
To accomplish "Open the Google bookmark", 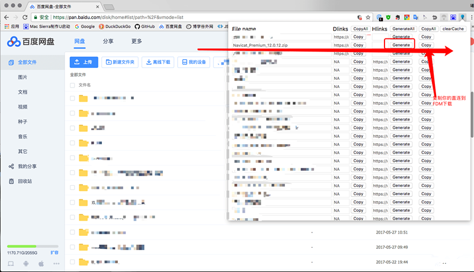I will click(85, 27).
